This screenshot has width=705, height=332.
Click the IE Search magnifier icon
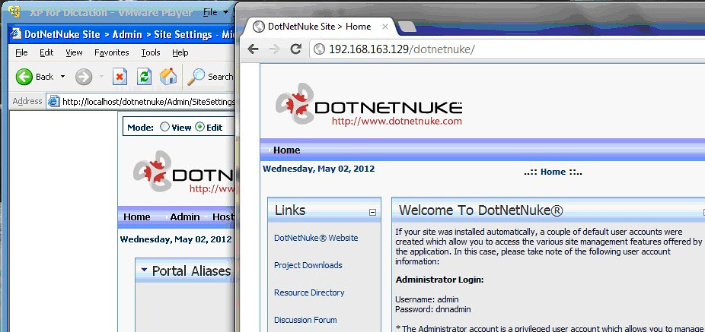coord(196,77)
